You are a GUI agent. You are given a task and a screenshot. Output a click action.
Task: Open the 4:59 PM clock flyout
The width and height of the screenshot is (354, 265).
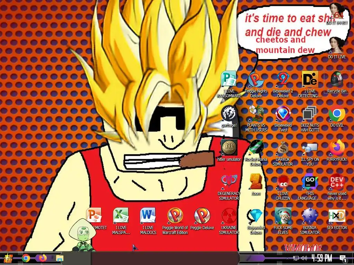coord(322,258)
